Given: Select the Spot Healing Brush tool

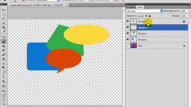Looking at the screenshot, I should pos(4,37).
